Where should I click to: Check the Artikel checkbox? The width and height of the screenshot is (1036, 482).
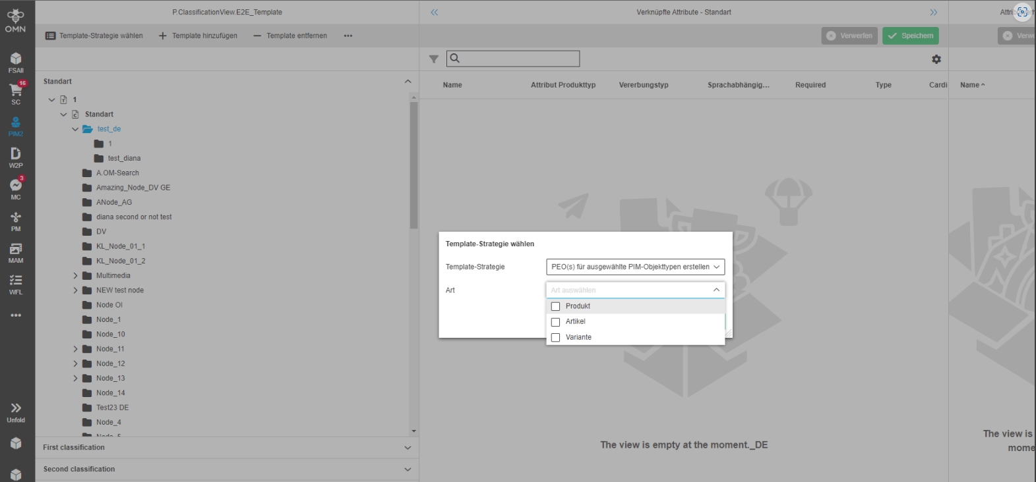click(x=555, y=322)
